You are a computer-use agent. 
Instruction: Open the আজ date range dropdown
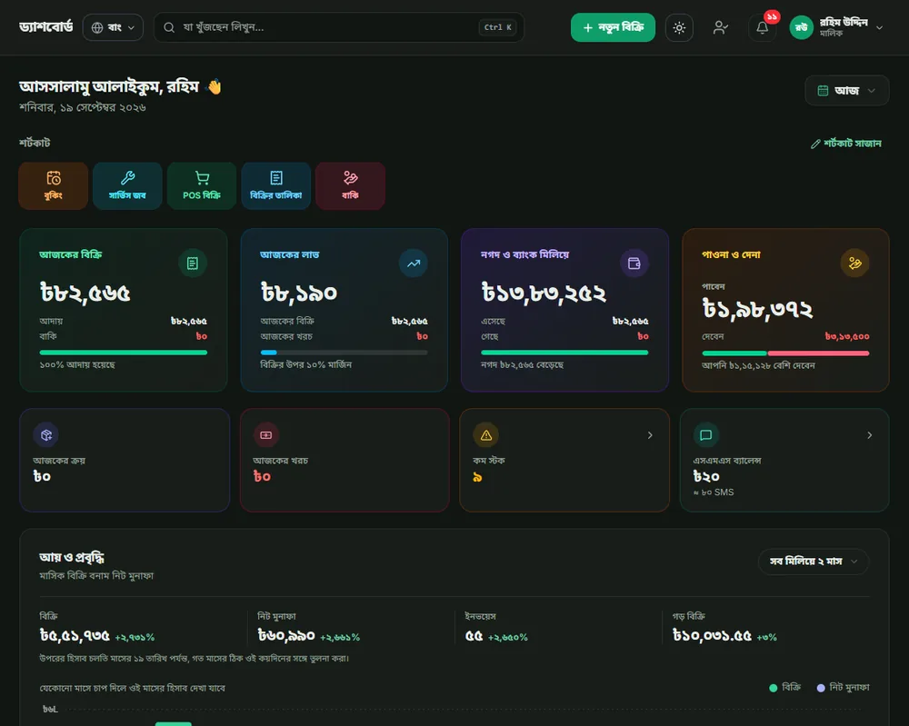(x=846, y=90)
